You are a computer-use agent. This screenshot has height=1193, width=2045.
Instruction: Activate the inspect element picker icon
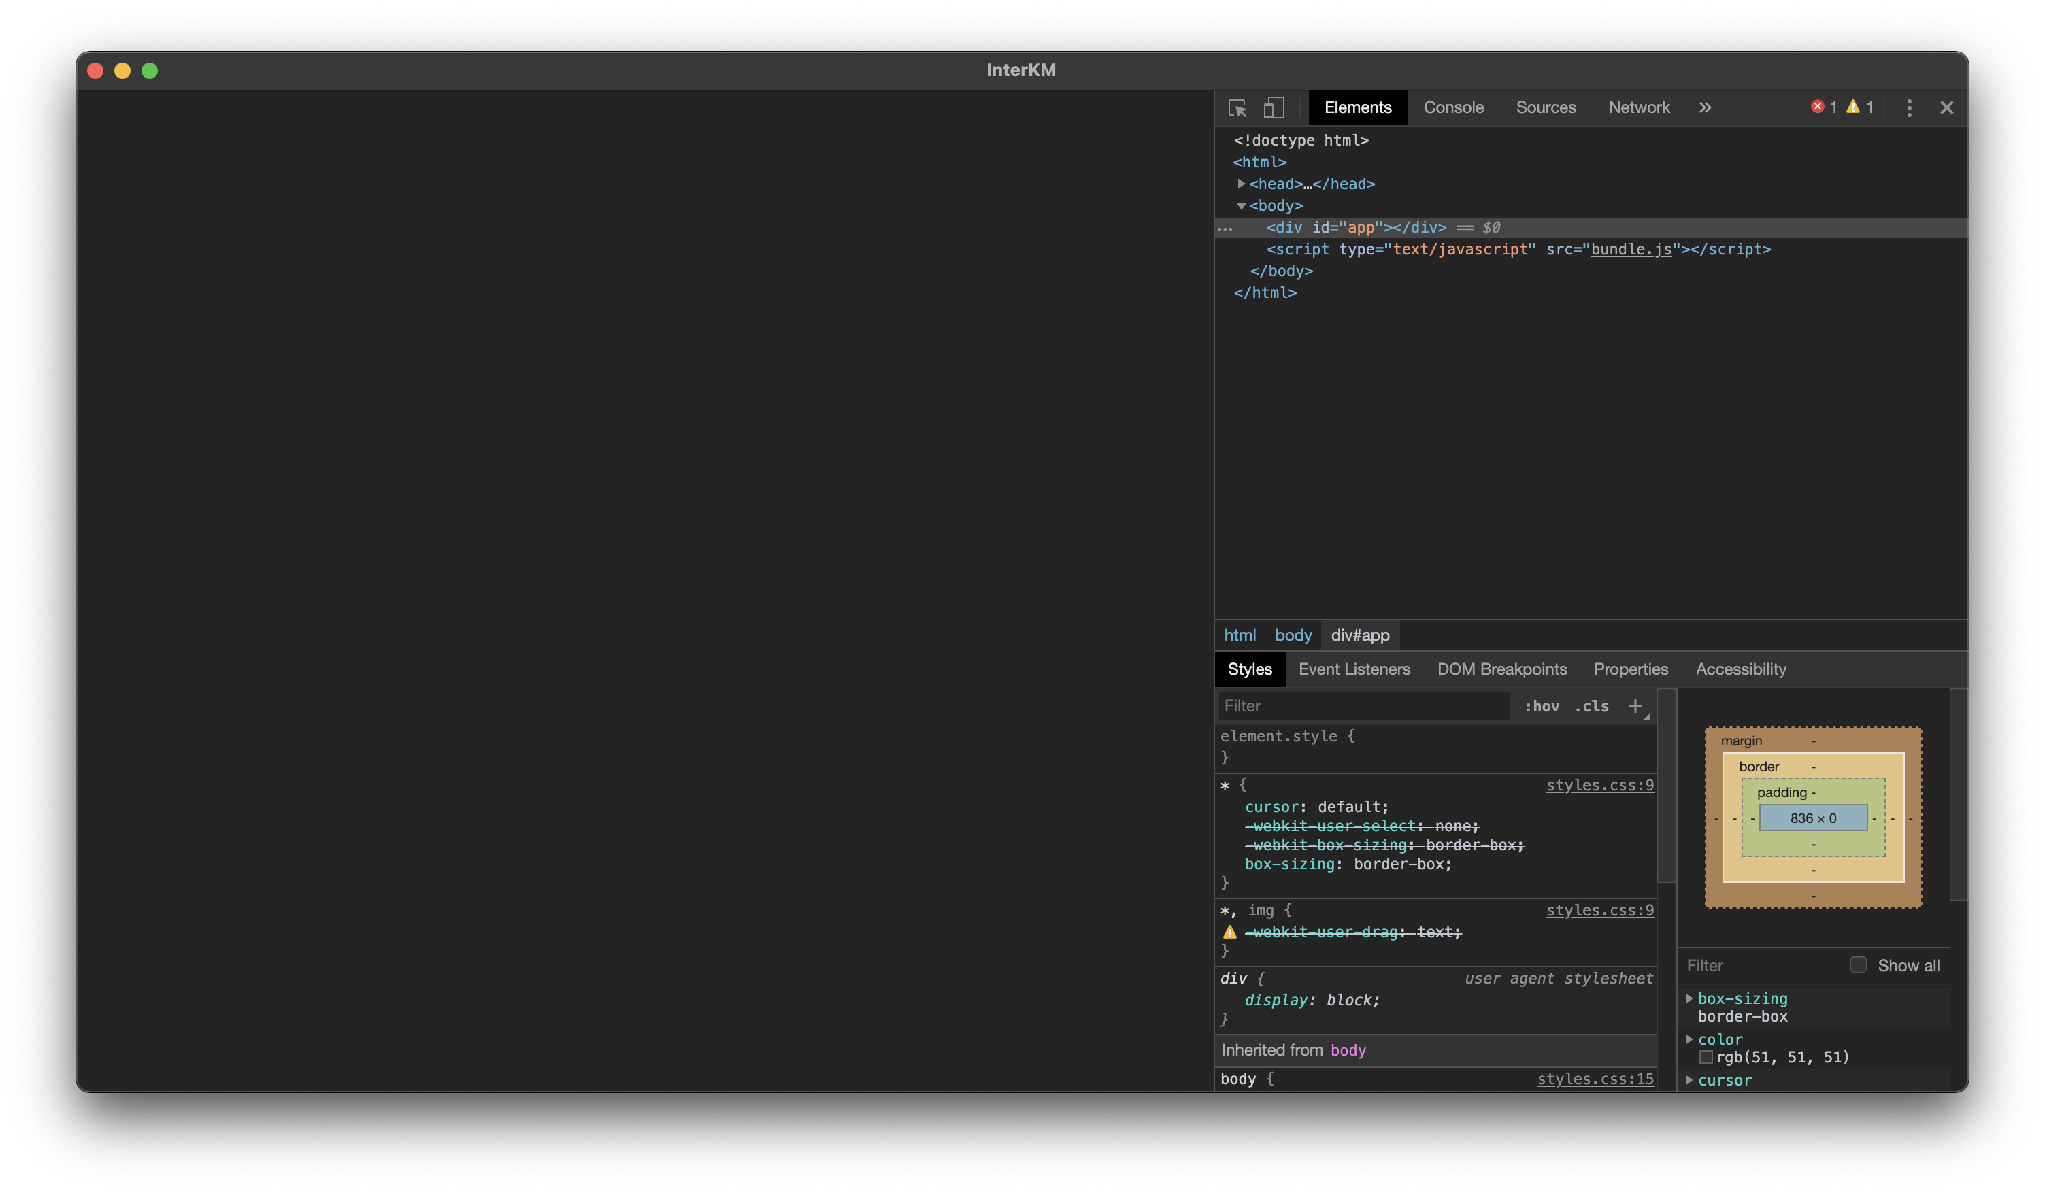pyautogui.click(x=1237, y=108)
